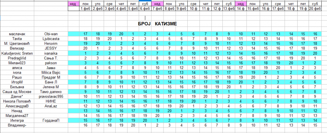
Task: Click the name AnaLaz
Action: click(51, 106)
